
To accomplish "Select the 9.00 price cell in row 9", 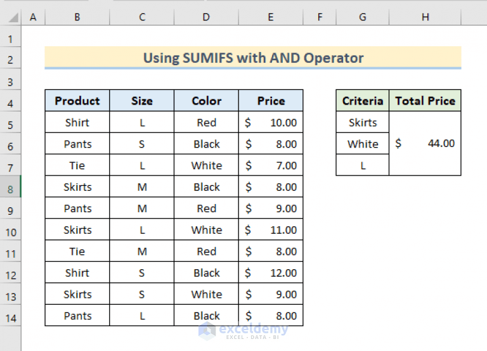I will click(271, 208).
